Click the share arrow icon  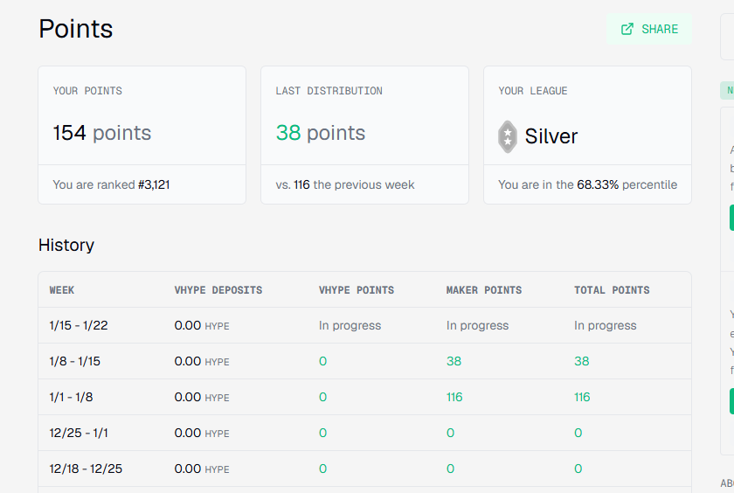(x=627, y=29)
